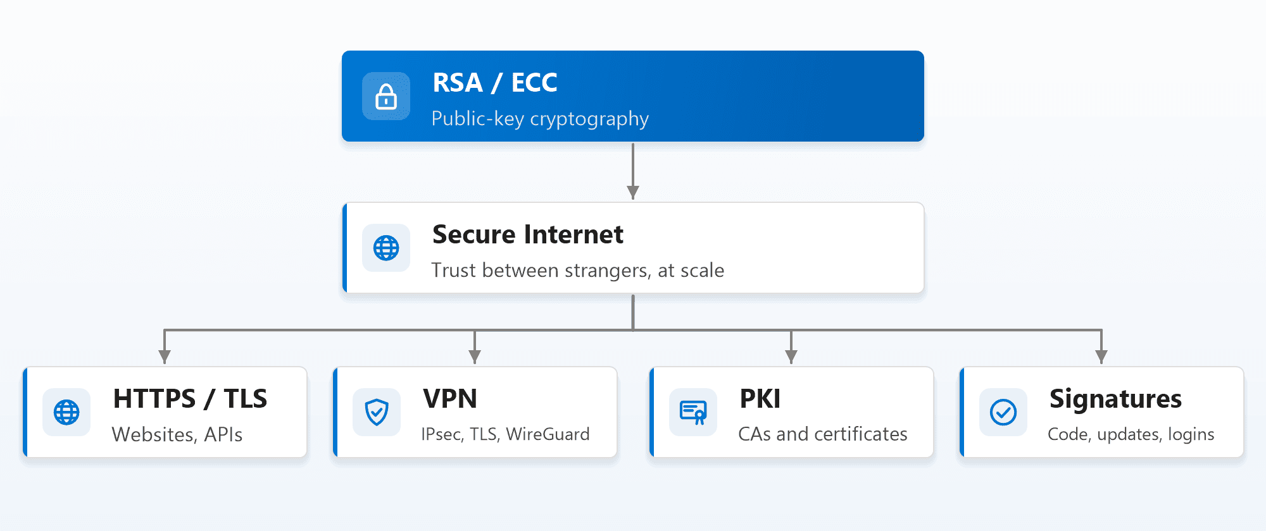The image size is (1266, 531).
Task: Click the globe icon in Secure Internet card
Action: coord(386,248)
